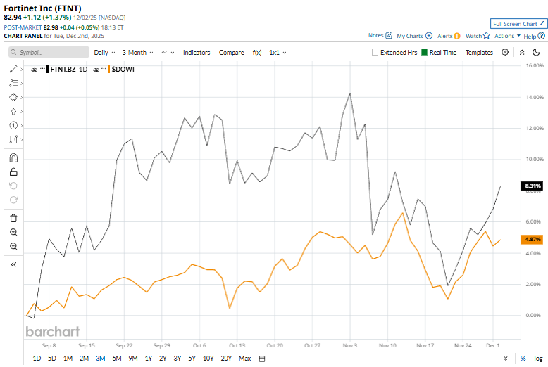This screenshot has width=548, height=367.
Task: Select the 3M time range
Action: click(100, 359)
